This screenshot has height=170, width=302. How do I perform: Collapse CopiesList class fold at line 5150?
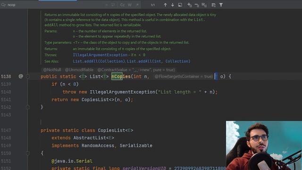pos(28,153)
